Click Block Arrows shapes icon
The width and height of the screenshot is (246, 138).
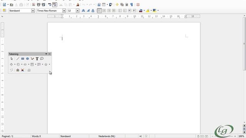tap(25, 64)
